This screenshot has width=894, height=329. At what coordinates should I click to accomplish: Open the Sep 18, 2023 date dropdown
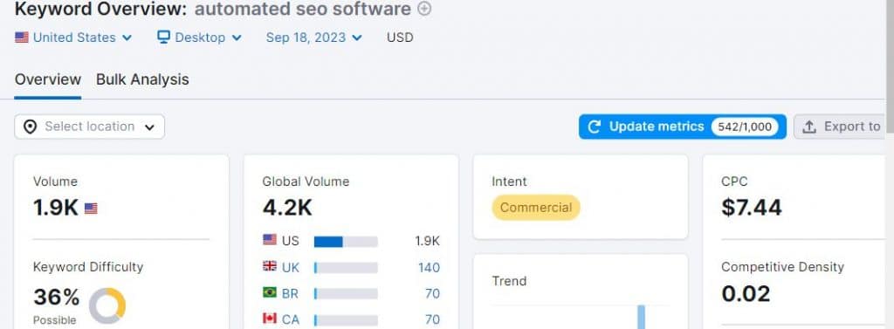(x=314, y=38)
